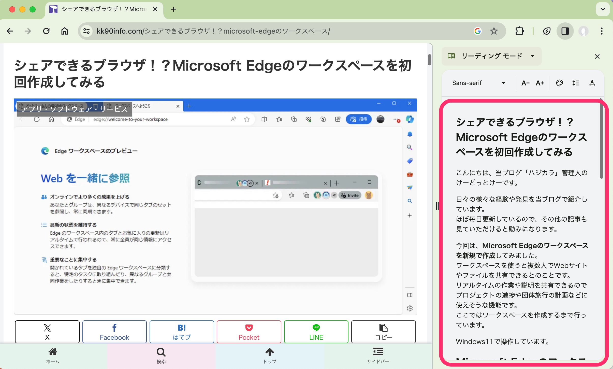Share article via LINE
The height and width of the screenshot is (369, 613).
316,332
